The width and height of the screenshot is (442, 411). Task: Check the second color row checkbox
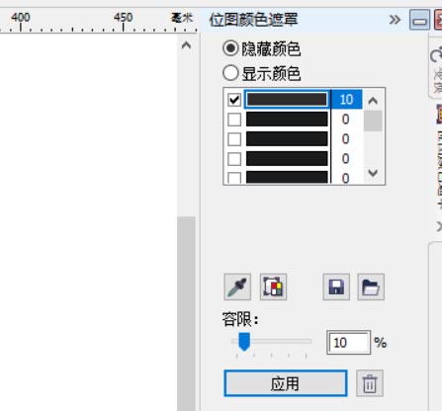pyautogui.click(x=234, y=120)
